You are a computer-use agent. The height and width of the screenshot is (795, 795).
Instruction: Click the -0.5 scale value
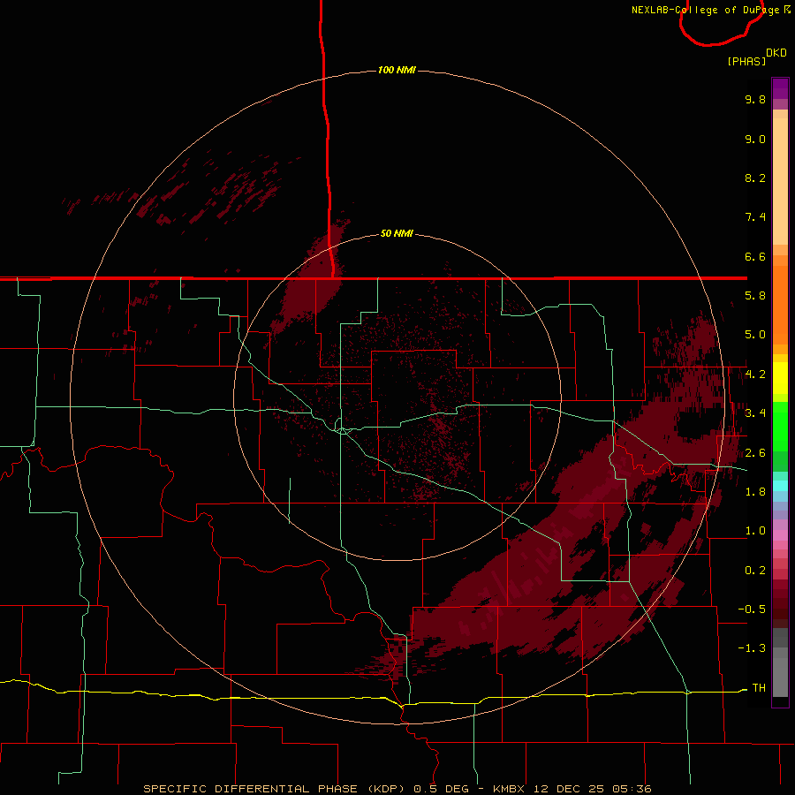(752, 609)
